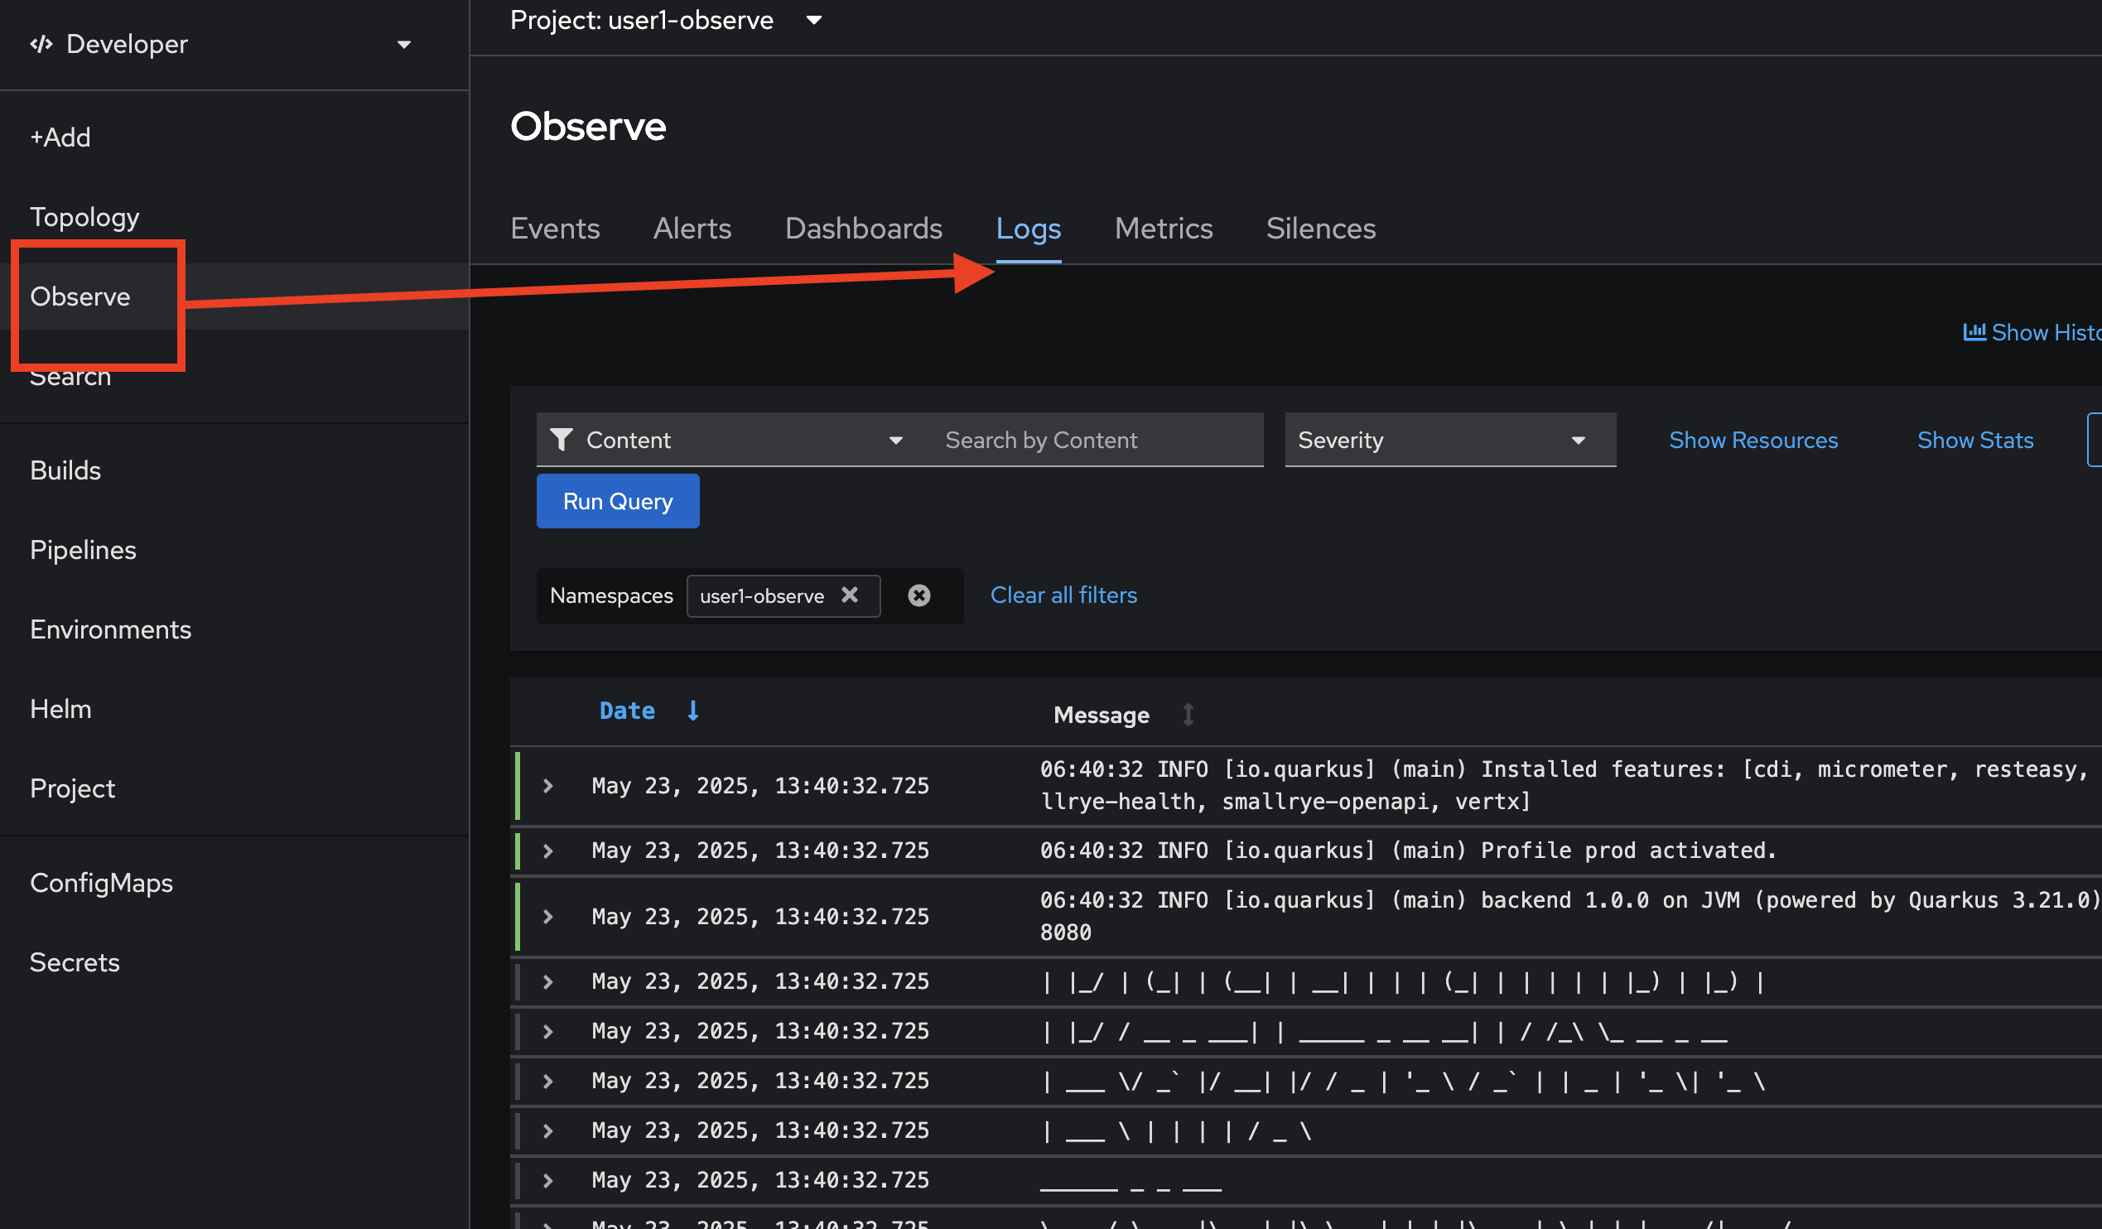The height and width of the screenshot is (1229, 2102).
Task: Switch to the Dashboards tab
Action: pyautogui.click(x=863, y=228)
